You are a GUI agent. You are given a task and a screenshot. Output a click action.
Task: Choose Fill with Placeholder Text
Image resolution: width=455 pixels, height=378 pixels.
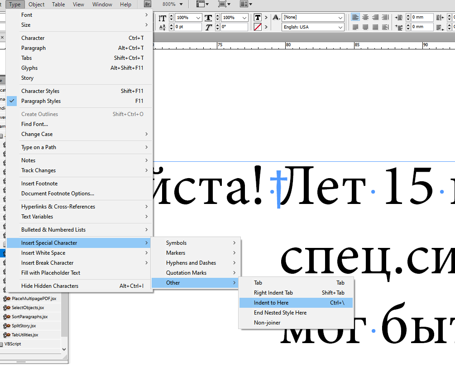[x=51, y=273]
